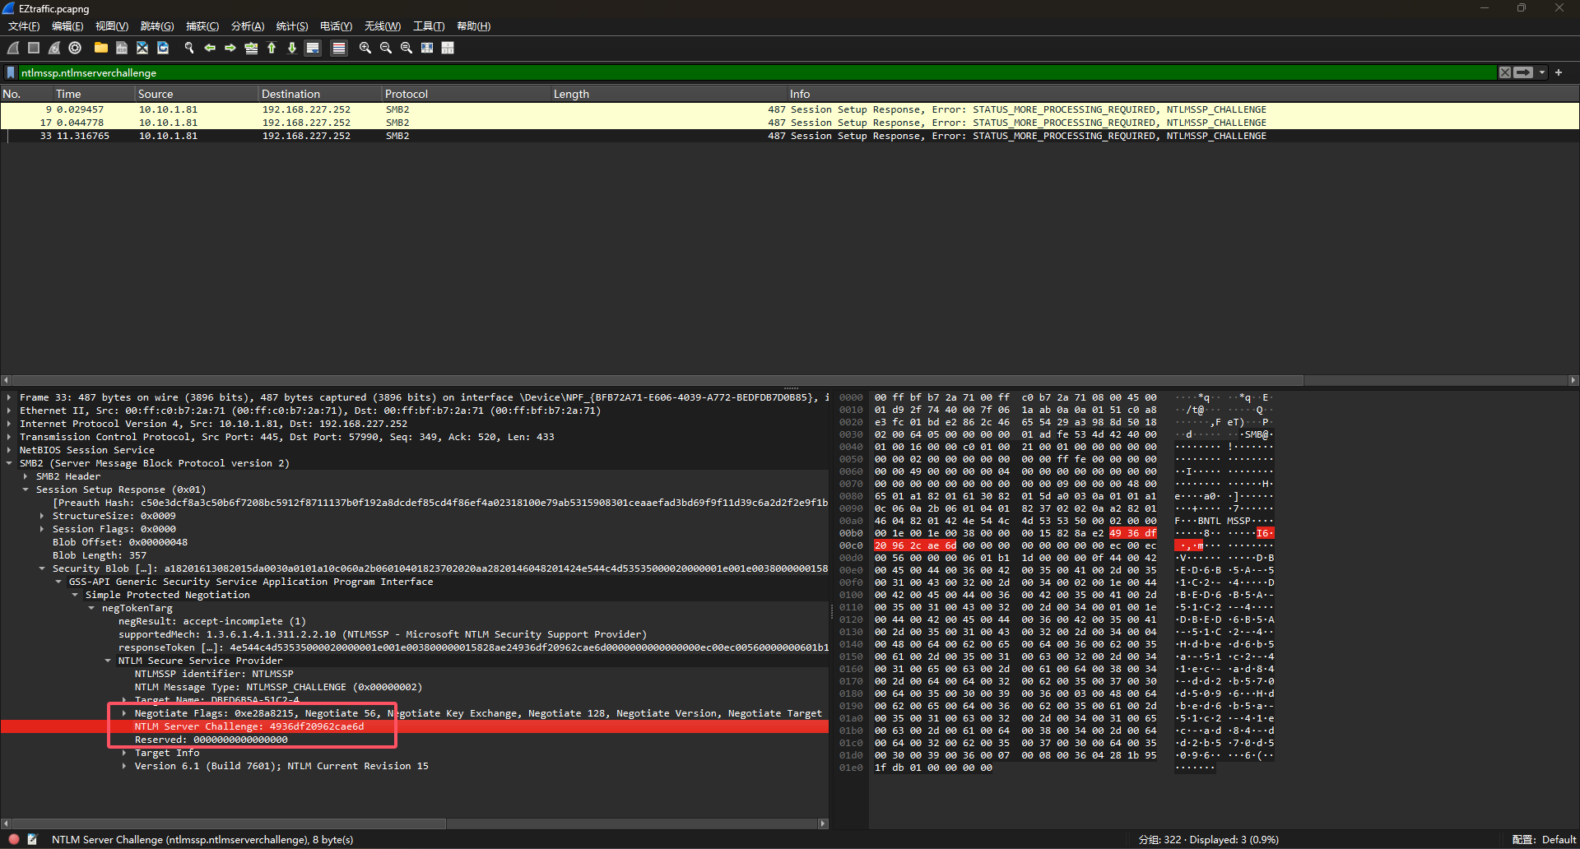Expand Transmission Control Protocol node
The image size is (1580, 849).
coord(9,437)
